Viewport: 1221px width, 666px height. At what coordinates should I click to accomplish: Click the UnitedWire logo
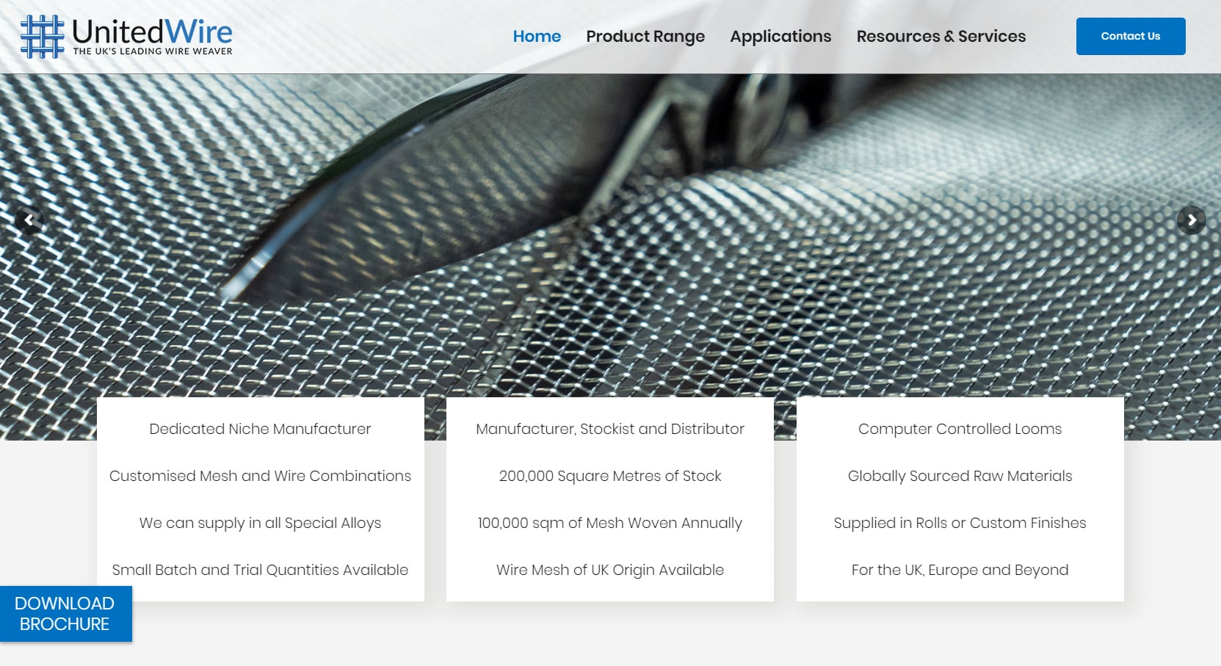[126, 37]
